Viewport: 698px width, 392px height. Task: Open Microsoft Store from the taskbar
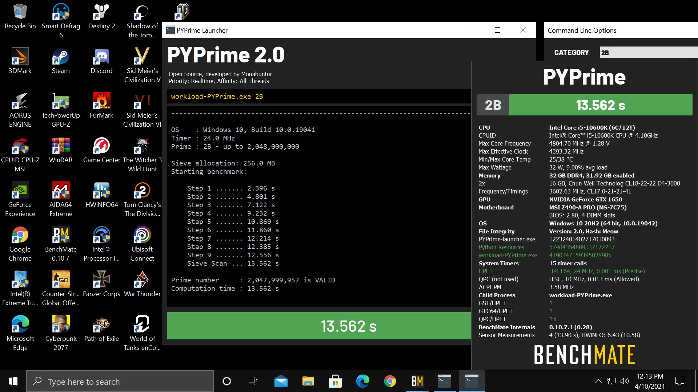[x=335, y=381]
